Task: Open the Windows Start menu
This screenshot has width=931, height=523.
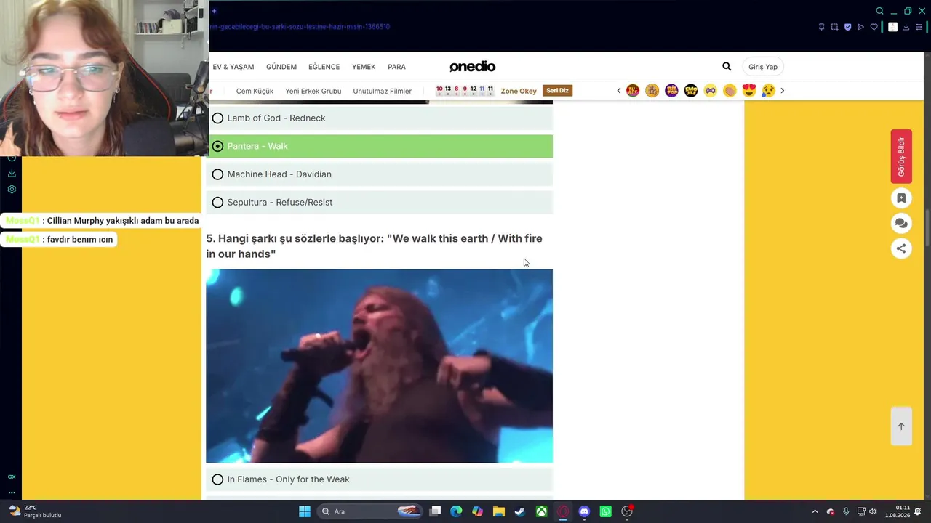Action: click(x=305, y=511)
